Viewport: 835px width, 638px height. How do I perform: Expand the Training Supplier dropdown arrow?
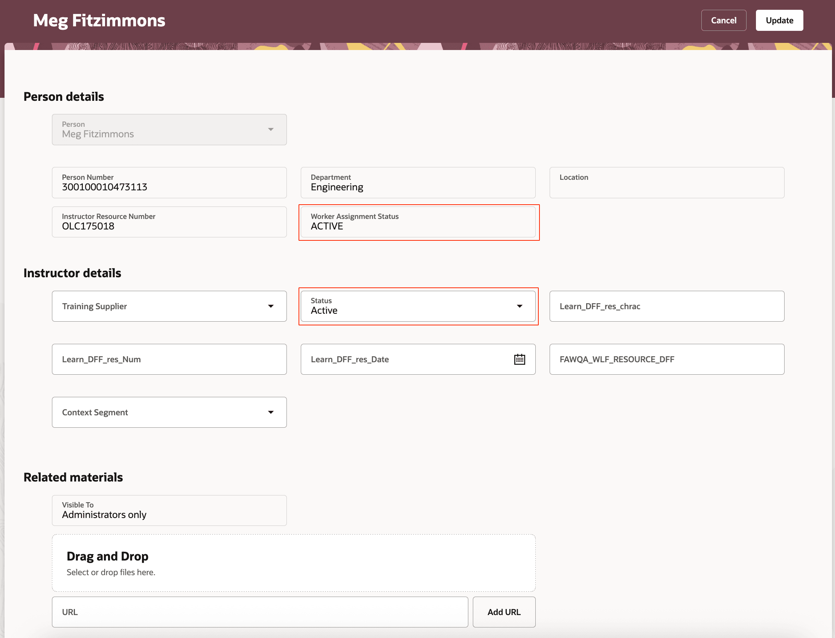click(x=271, y=306)
